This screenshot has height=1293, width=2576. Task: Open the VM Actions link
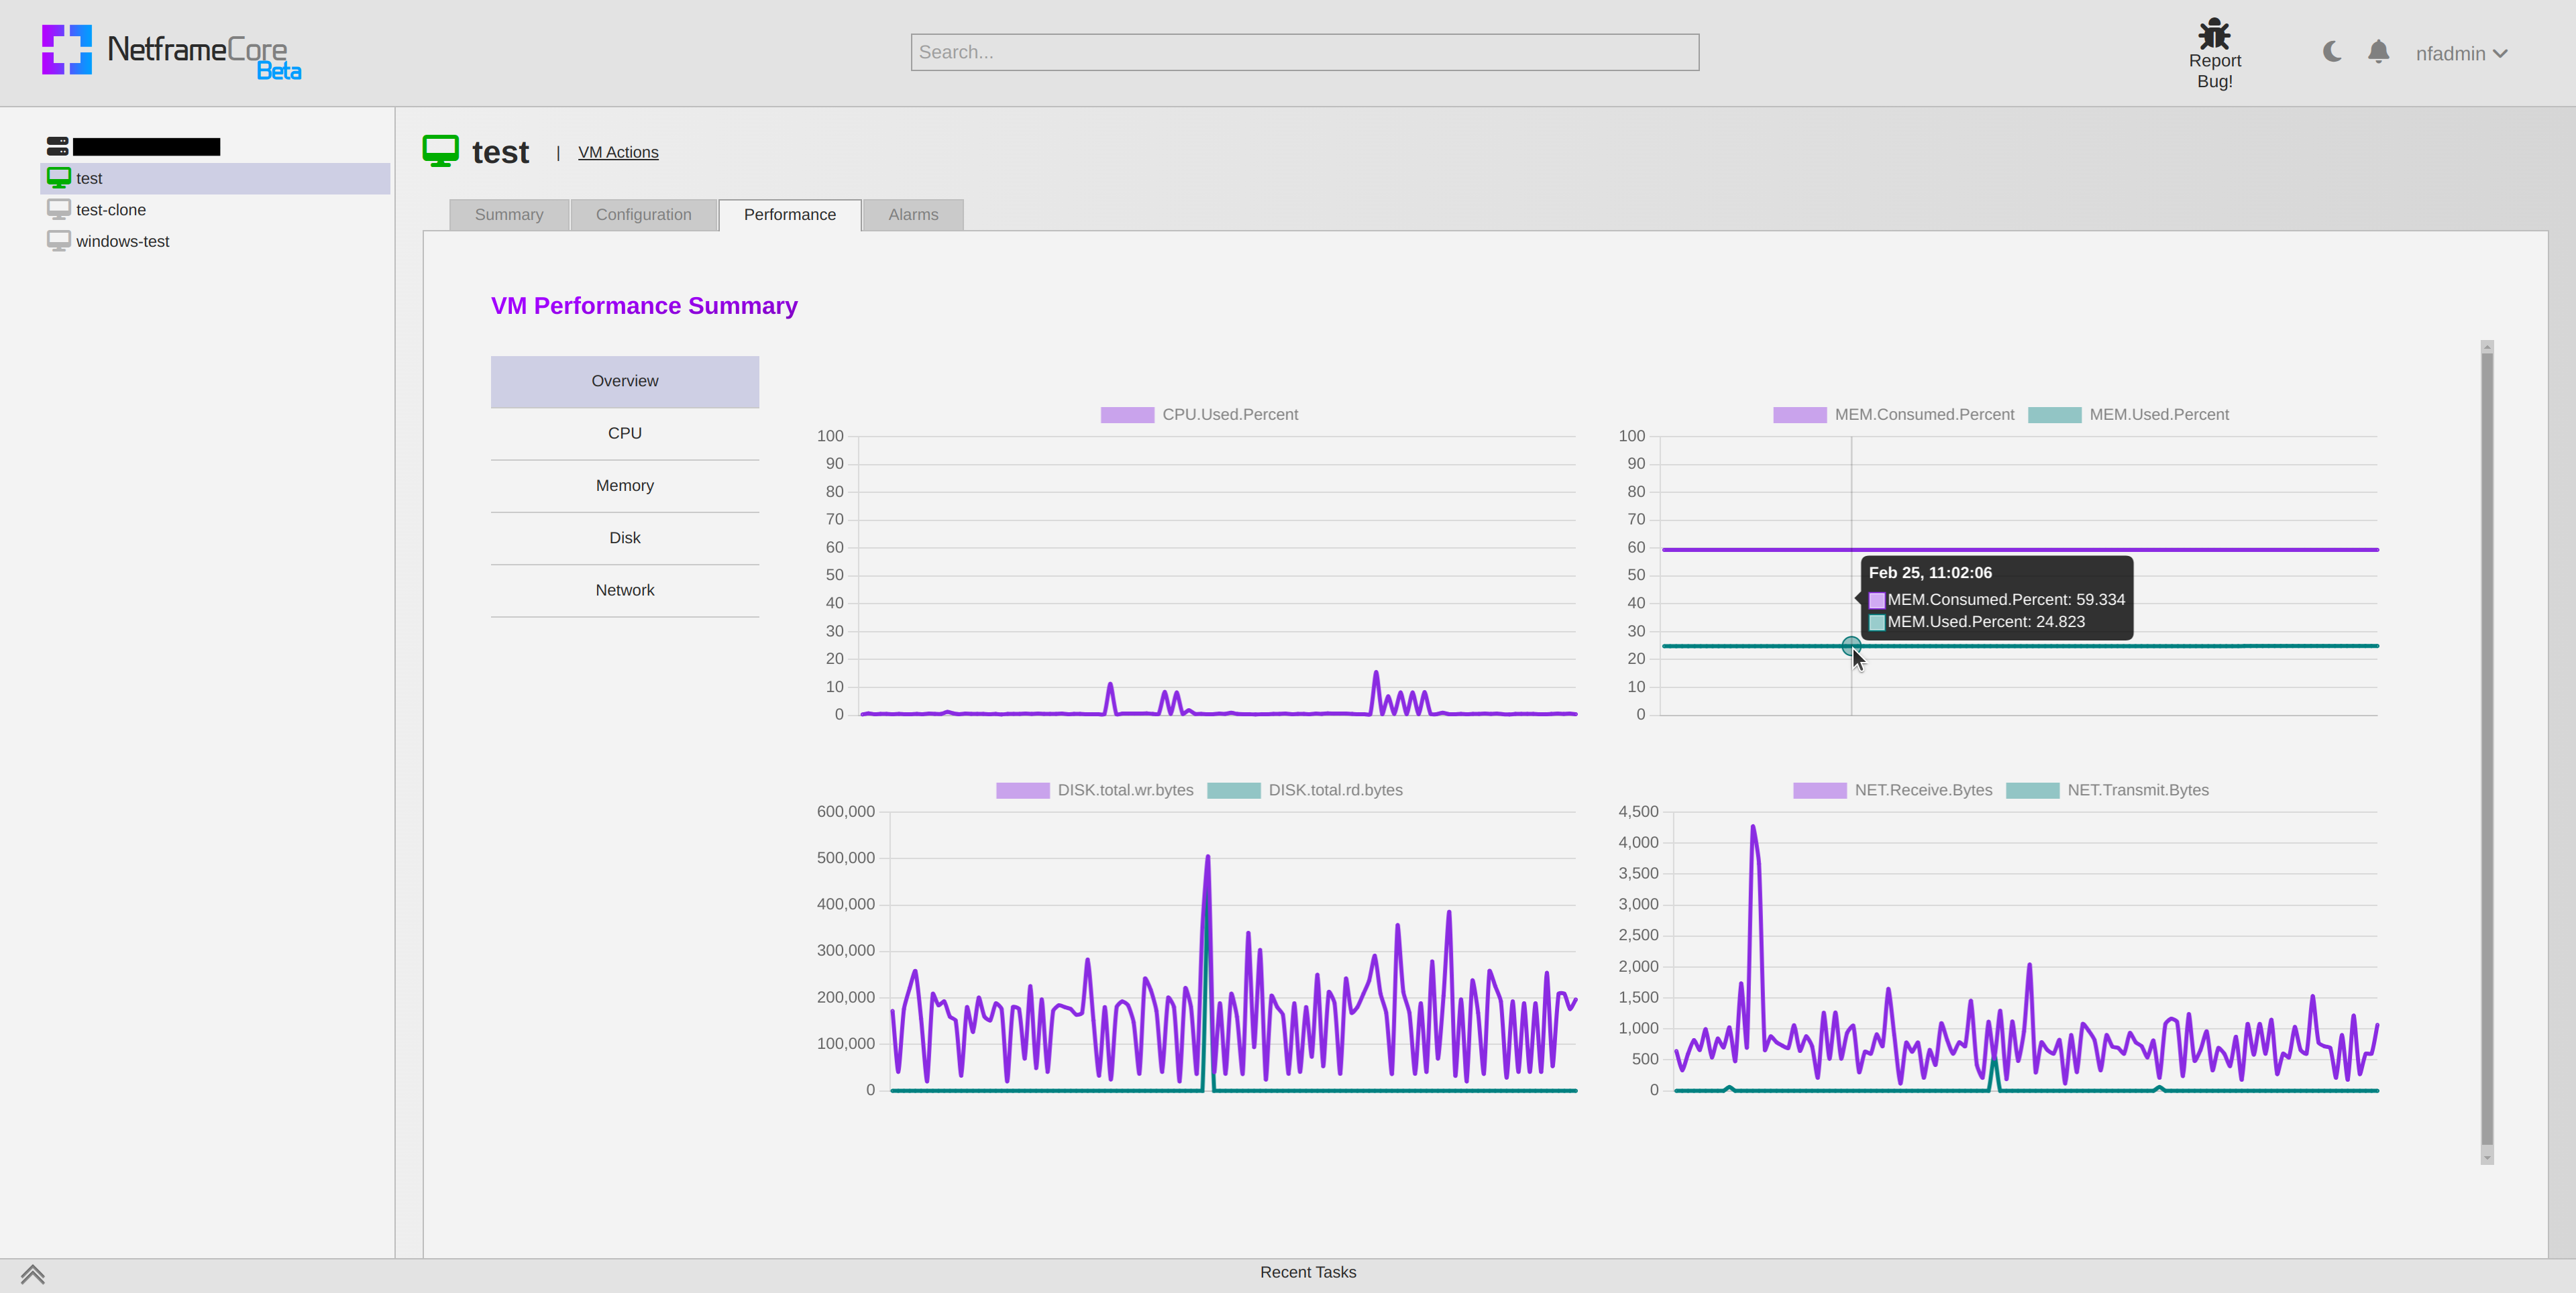click(618, 152)
